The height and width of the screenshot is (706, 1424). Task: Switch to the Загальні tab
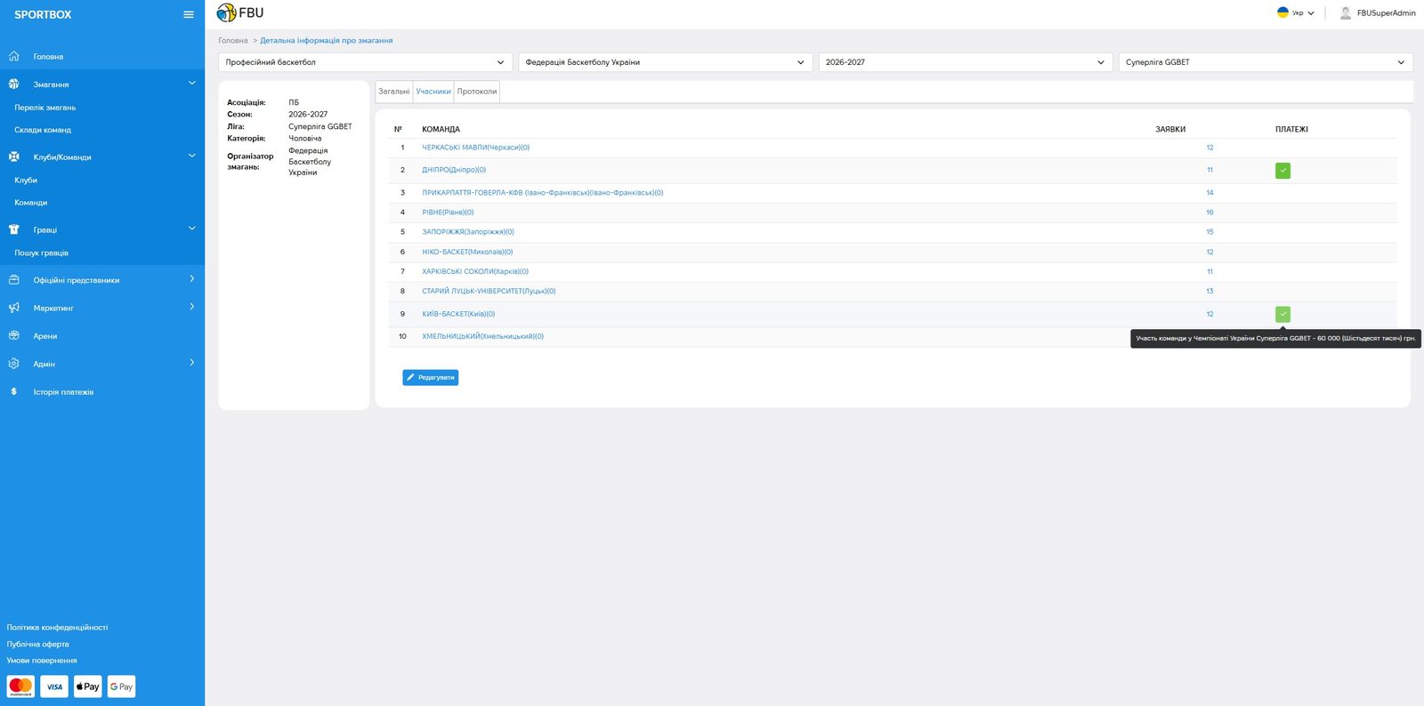(394, 92)
